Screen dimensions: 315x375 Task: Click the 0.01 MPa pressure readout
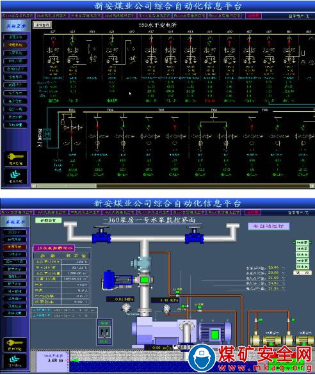click(120, 299)
